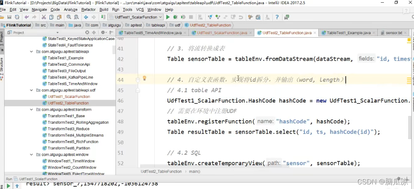Fold the code region at line 45
Image resolution: width=414 pixels, height=189 pixels.
[x=138, y=90]
